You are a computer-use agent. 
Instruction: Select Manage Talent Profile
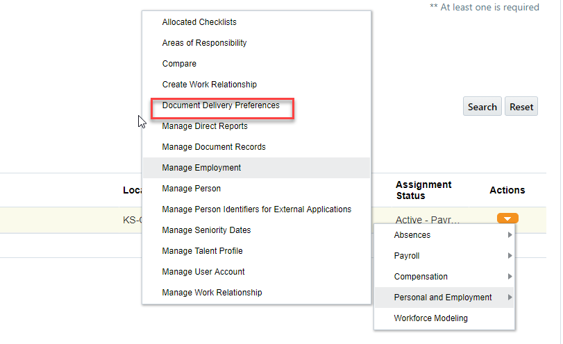203,251
